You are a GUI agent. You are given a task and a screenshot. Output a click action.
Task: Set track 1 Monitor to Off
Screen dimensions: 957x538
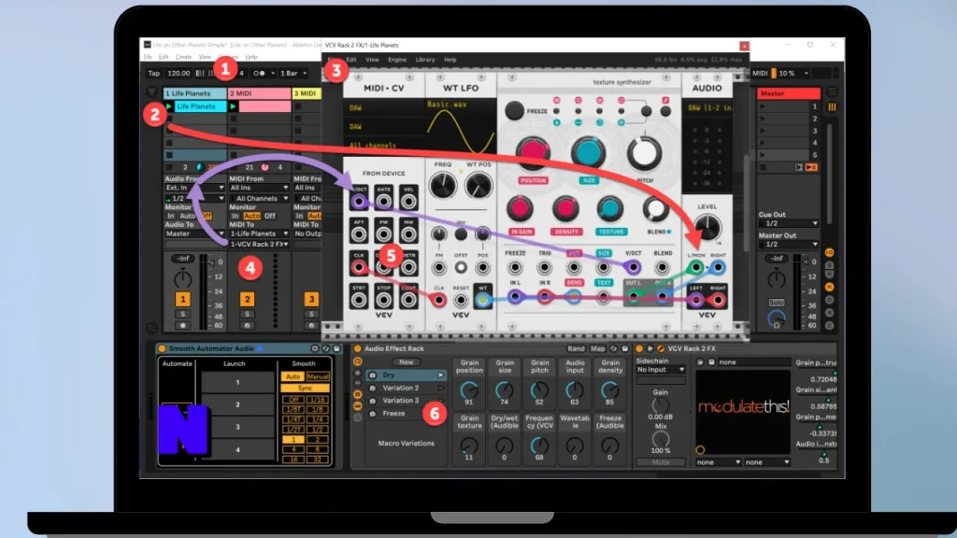[207, 216]
